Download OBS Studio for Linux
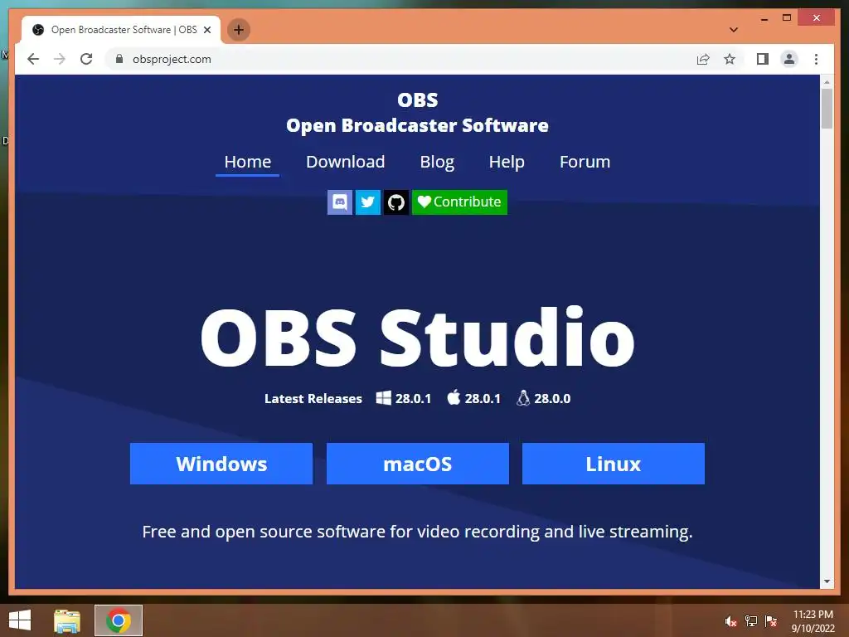Image resolution: width=849 pixels, height=637 pixels. [614, 464]
